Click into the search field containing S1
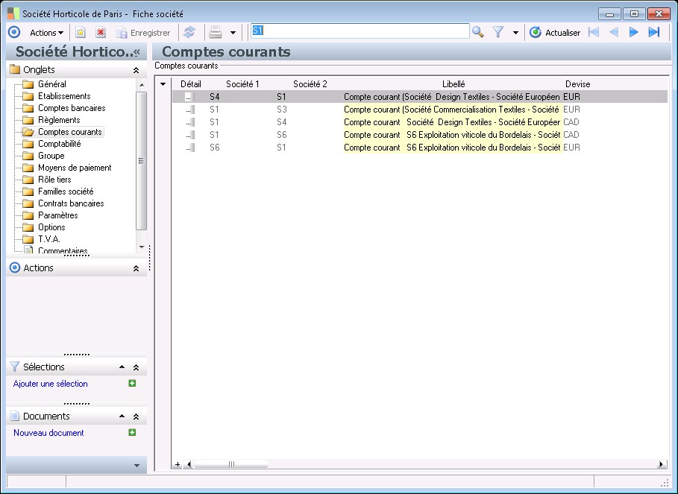This screenshot has width=678, height=494. [360, 31]
